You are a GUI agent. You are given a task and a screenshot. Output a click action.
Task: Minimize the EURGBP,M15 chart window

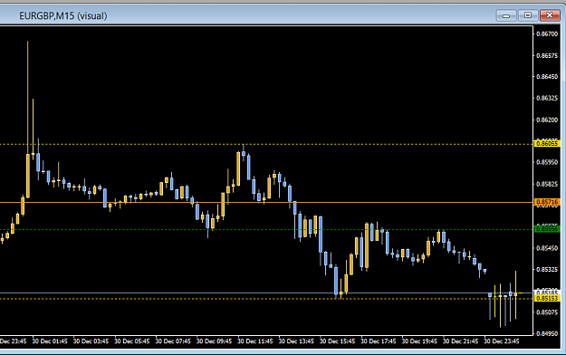[506, 15]
